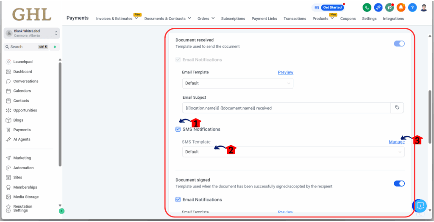The height and width of the screenshot is (222, 434).
Task: Open the Transactions tab
Action: point(295,19)
